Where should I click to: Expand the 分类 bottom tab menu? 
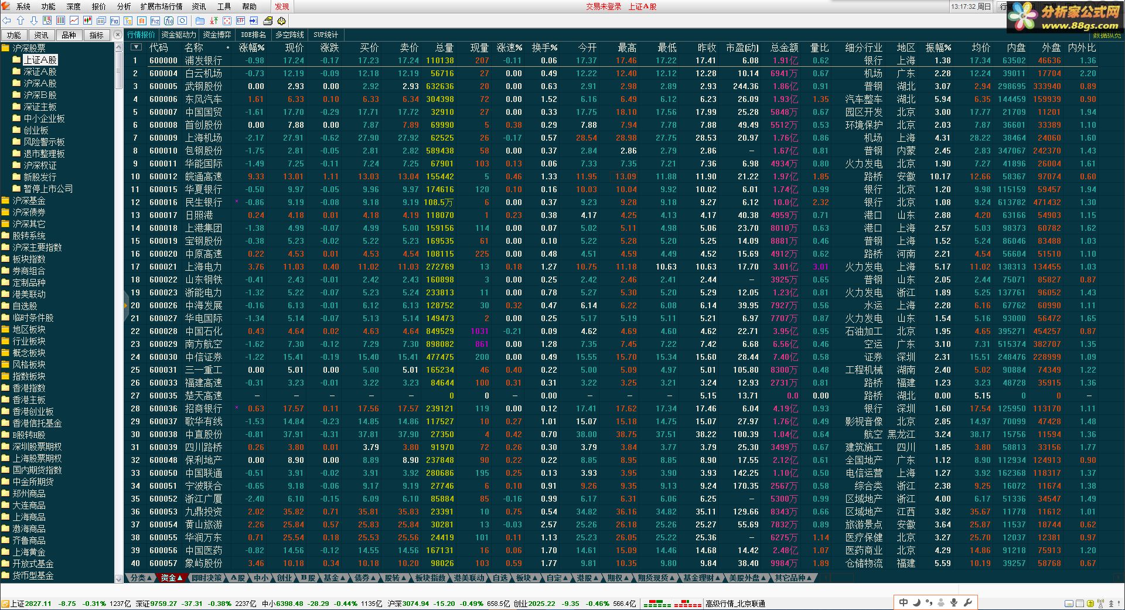tap(141, 578)
